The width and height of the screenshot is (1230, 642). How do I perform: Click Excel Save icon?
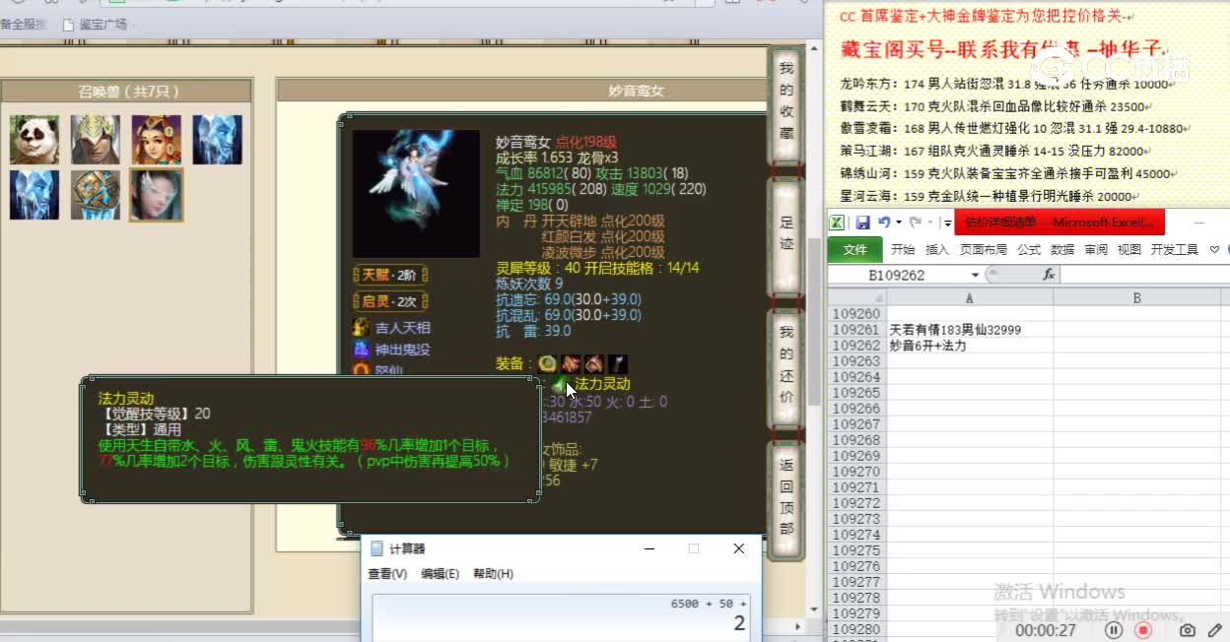(x=862, y=223)
